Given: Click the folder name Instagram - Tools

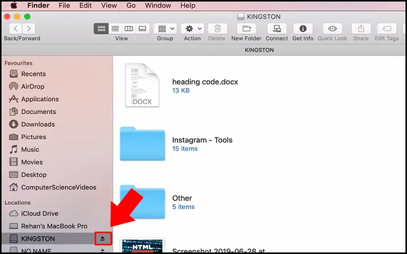Looking at the screenshot, I should (202, 140).
